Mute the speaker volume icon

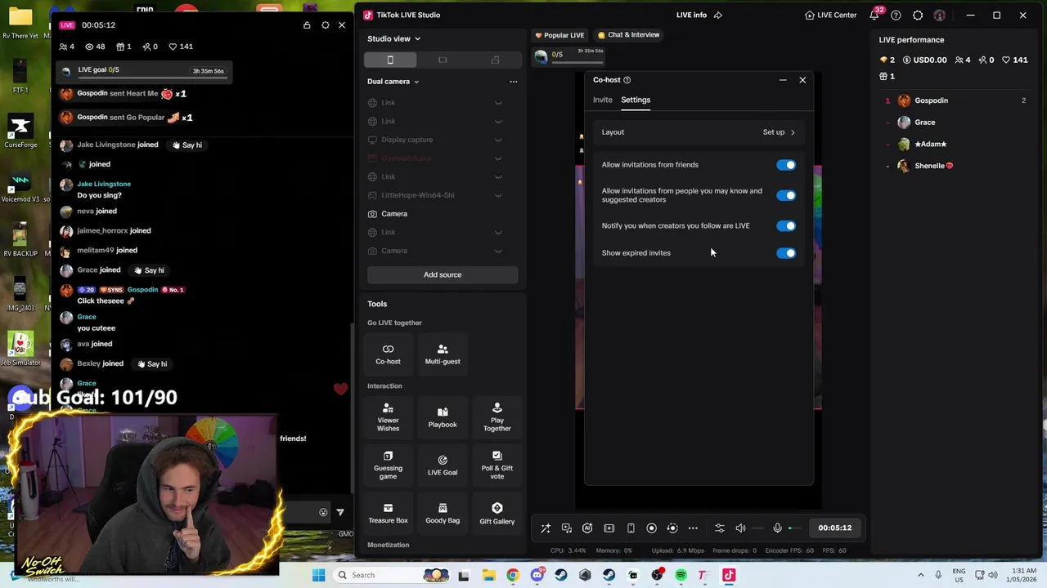(x=740, y=528)
